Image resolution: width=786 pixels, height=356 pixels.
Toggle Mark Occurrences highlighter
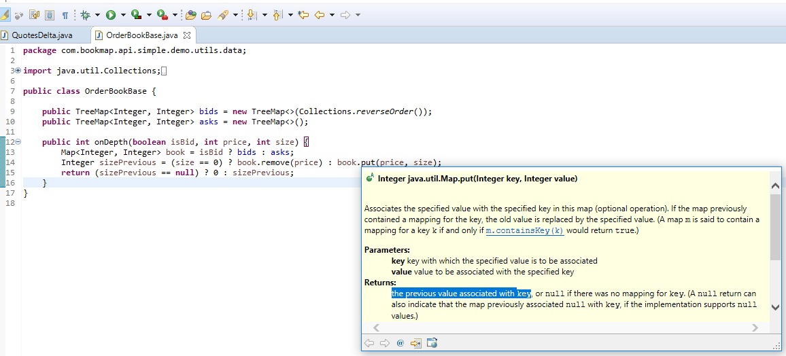[5, 14]
